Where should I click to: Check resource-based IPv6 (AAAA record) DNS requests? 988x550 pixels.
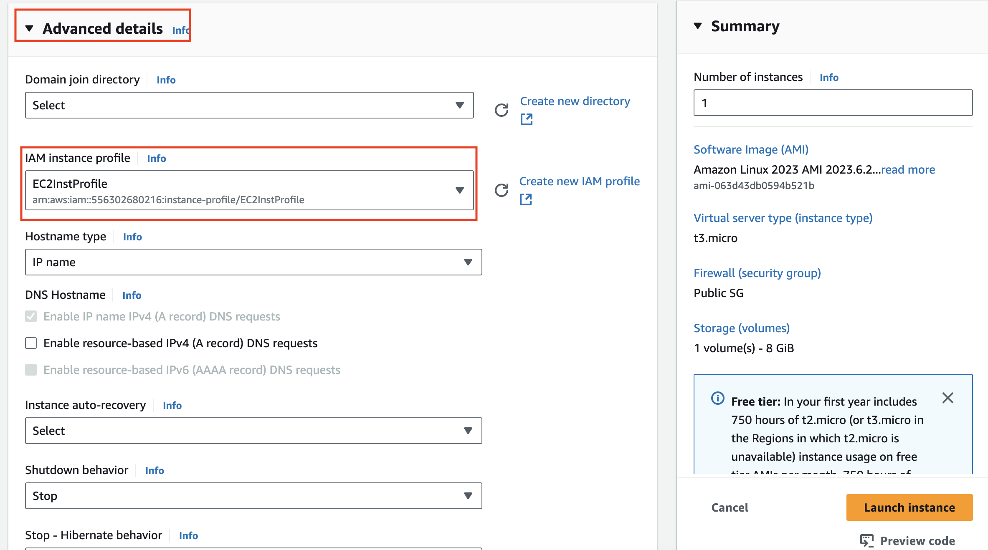[x=31, y=370]
